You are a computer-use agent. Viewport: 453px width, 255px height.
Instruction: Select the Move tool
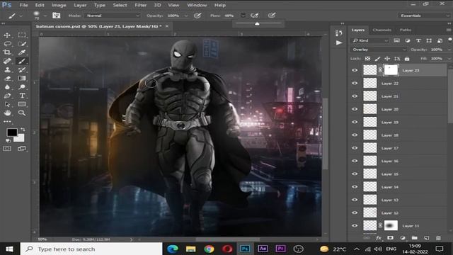coord(7,35)
